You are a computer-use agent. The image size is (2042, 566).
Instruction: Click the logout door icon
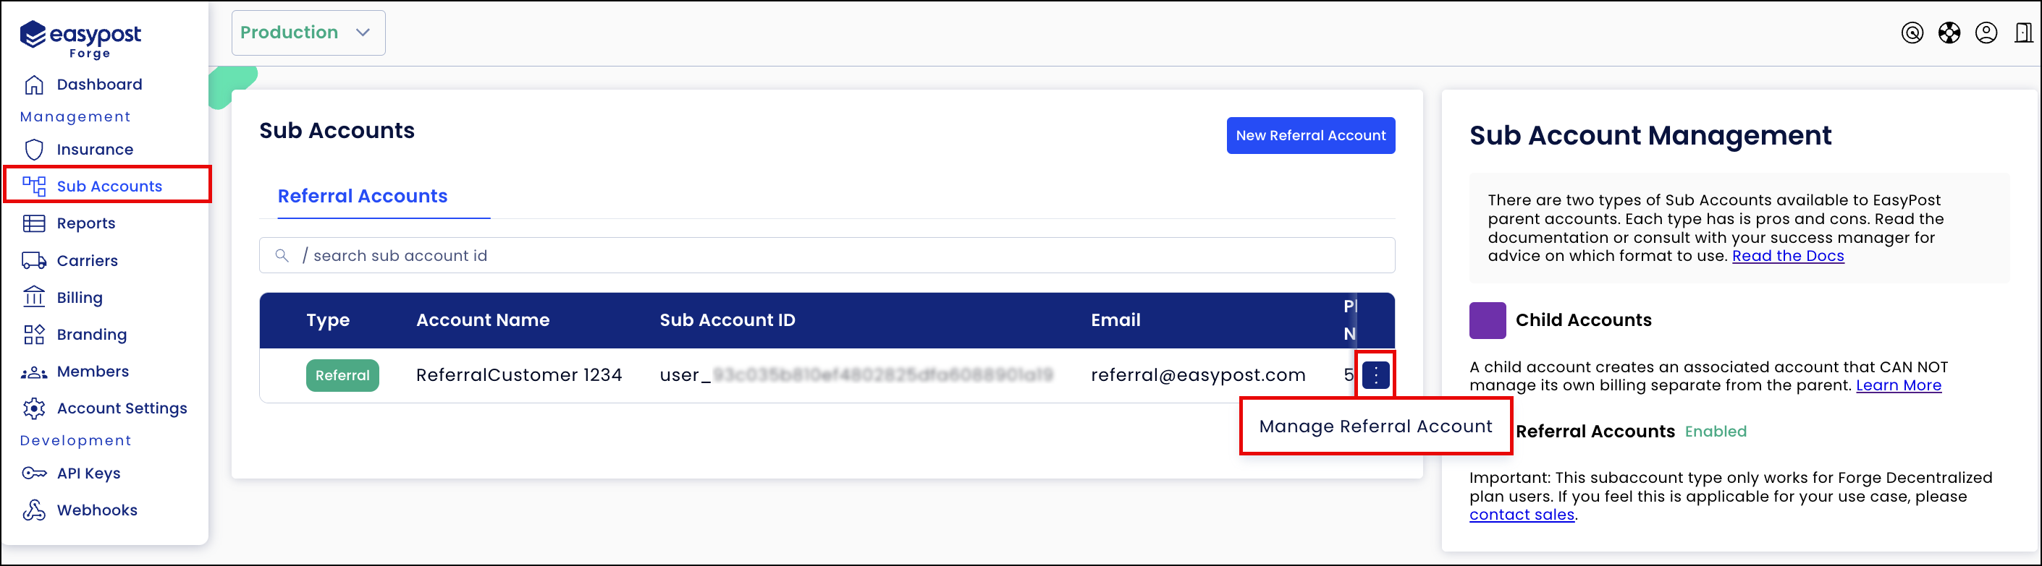click(x=2023, y=33)
